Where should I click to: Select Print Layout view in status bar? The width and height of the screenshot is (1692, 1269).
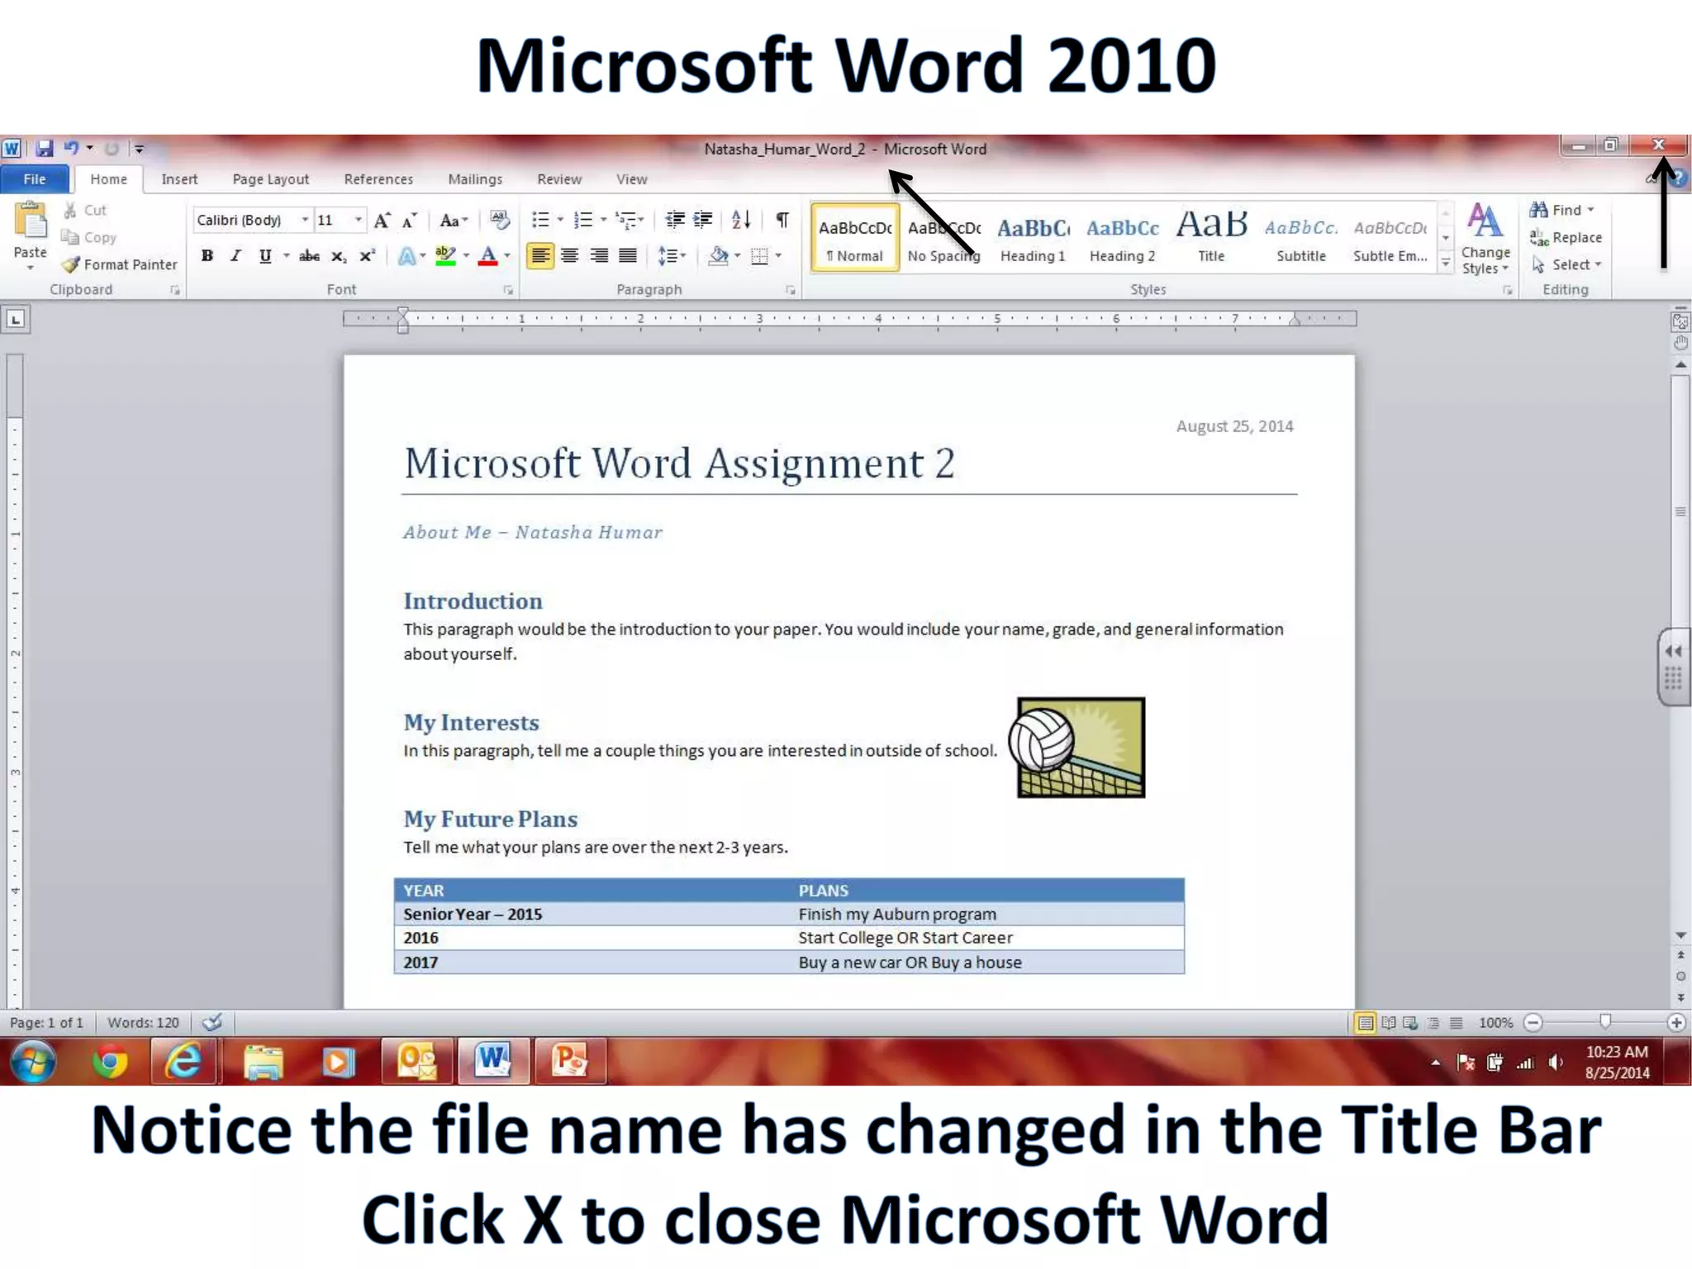click(x=1366, y=1023)
